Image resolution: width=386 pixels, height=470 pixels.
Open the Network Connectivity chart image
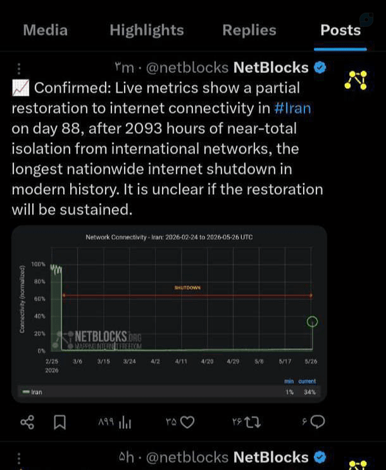click(169, 314)
